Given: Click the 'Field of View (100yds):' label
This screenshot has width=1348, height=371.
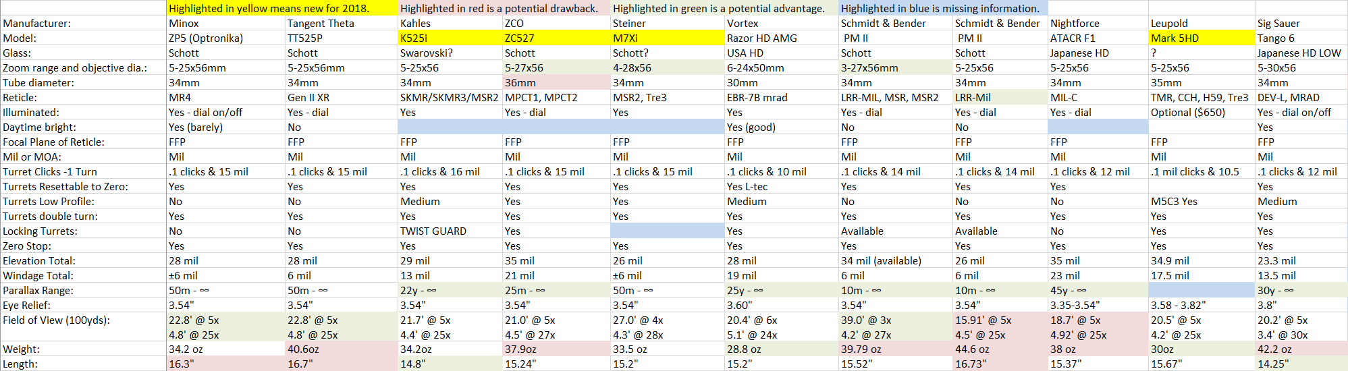Looking at the screenshot, I should (83, 320).
